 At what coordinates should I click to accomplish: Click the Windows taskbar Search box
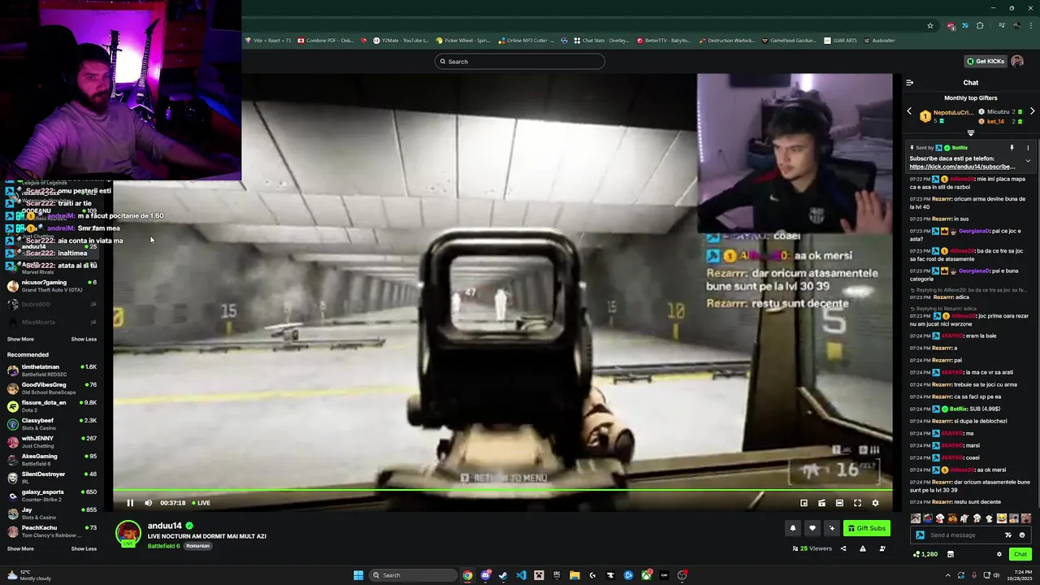pyautogui.click(x=413, y=575)
